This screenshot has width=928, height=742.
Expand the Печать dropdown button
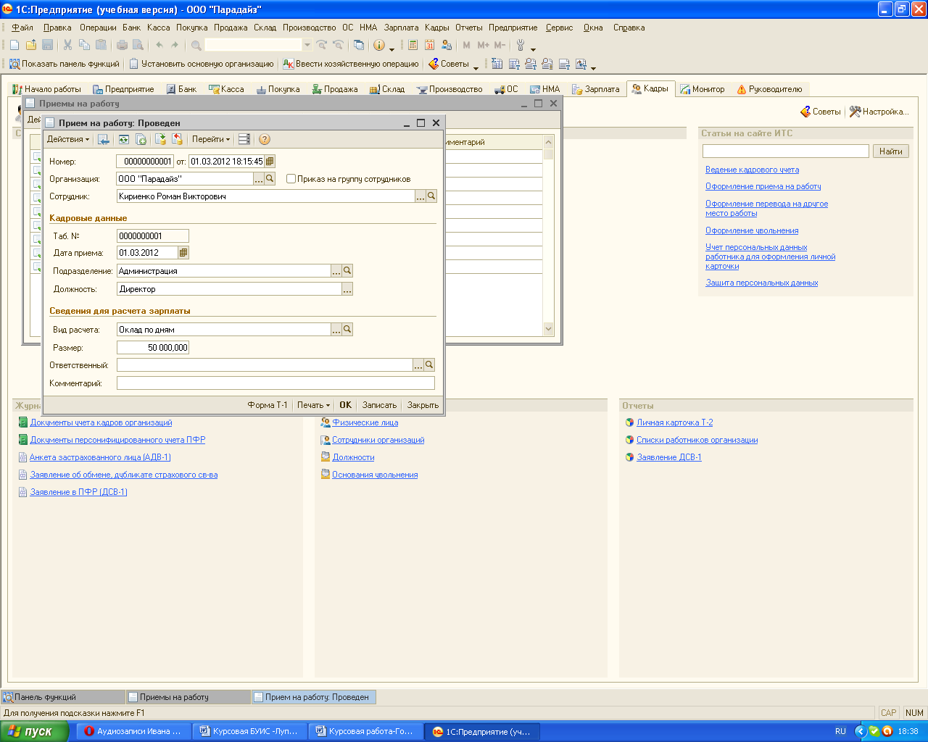click(x=313, y=405)
